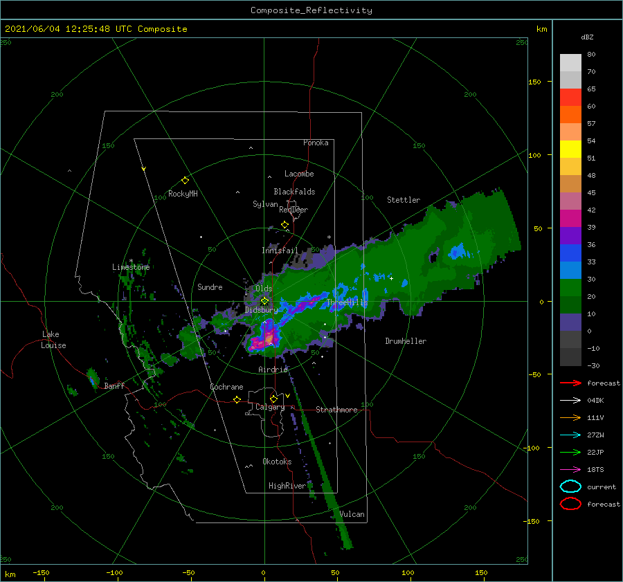623x582 pixels.
Task: Click the km unit label at top right
Action: point(541,29)
